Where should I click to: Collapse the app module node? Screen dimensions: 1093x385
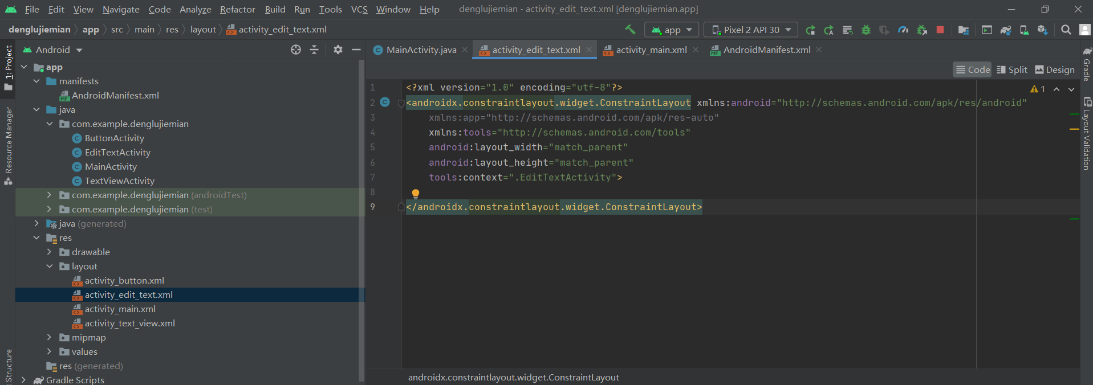pos(25,67)
